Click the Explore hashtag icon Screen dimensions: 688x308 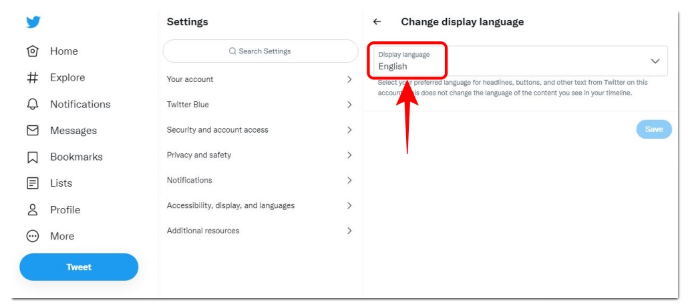[x=32, y=77]
